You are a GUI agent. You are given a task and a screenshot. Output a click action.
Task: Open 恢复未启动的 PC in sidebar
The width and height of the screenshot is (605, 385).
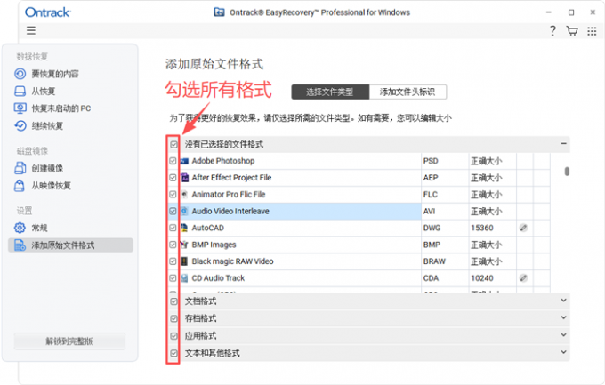point(61,108)
